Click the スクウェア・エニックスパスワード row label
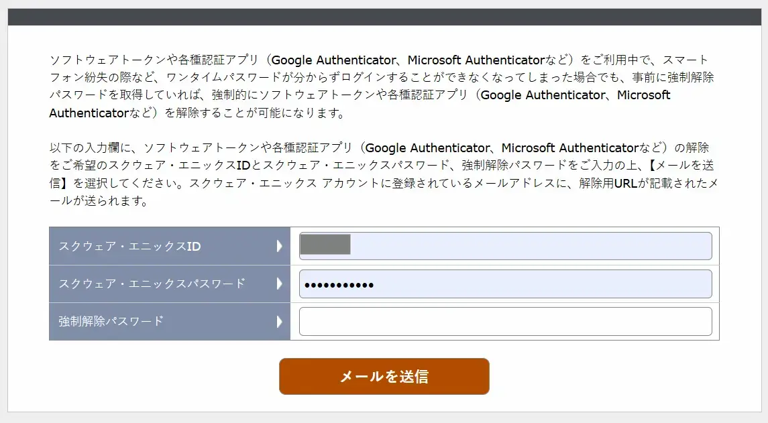This screenshot has height=423, width=768. coord(152,284)
